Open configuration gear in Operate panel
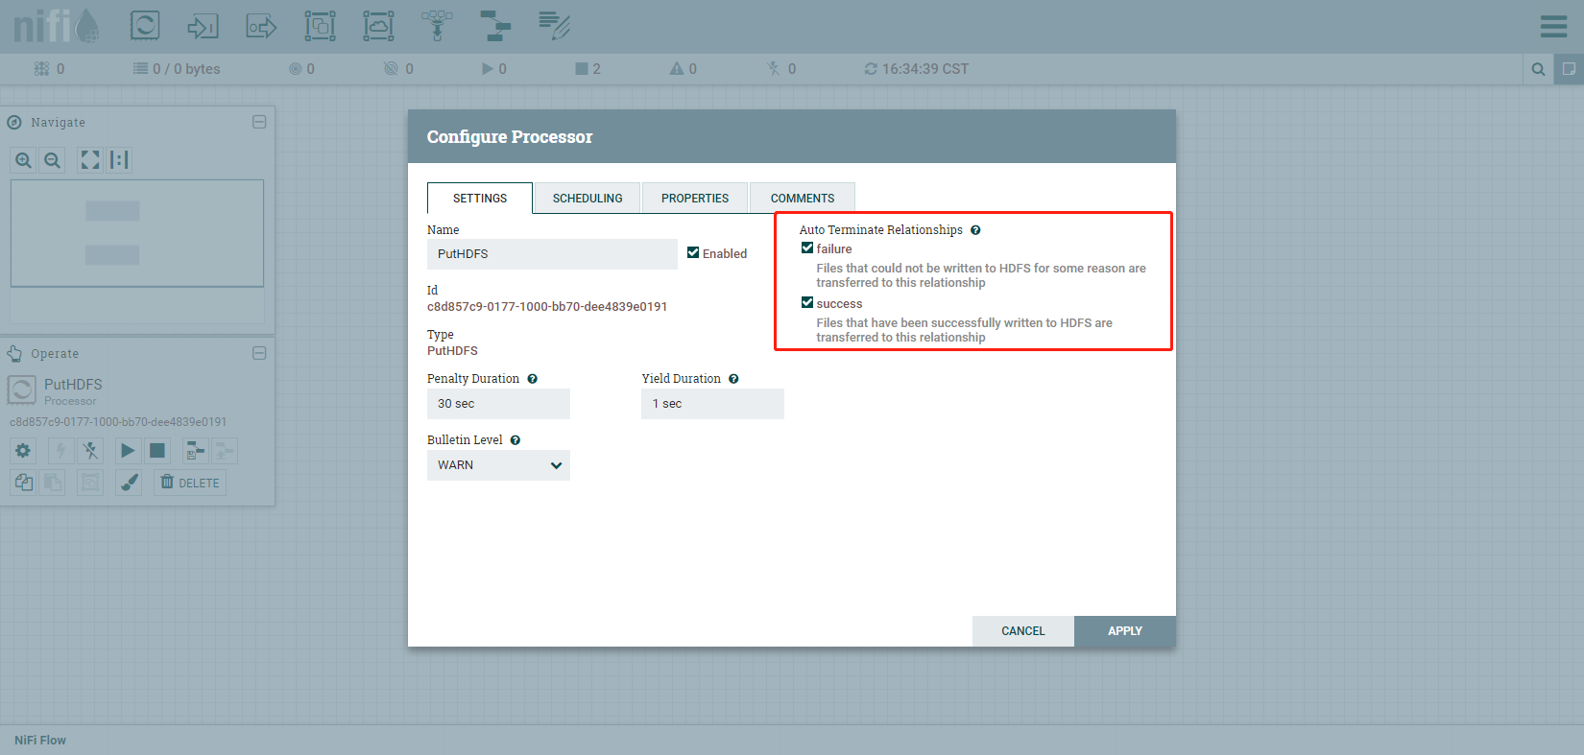The width and height of the screenshot is (1584, 755). [23, 450]
